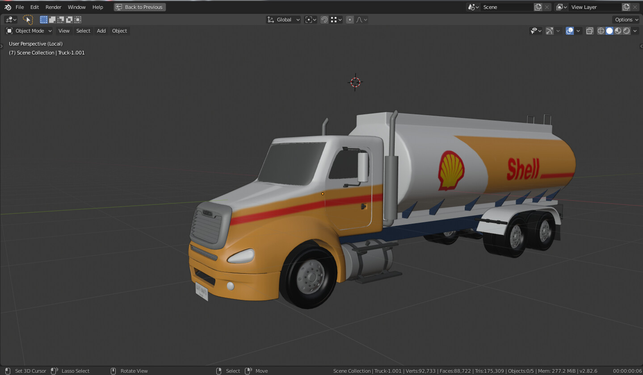Toggle X-ray mode

[x=590, y=31]
